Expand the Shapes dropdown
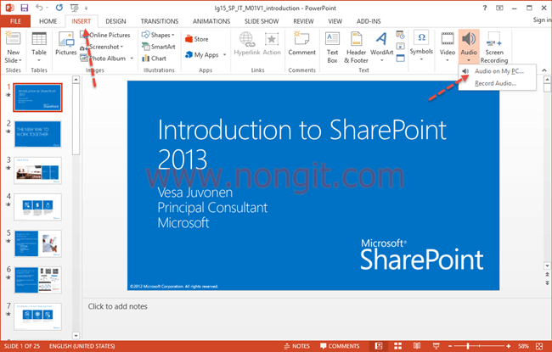This screenshot has height=352, width=552. click(173, 35)
